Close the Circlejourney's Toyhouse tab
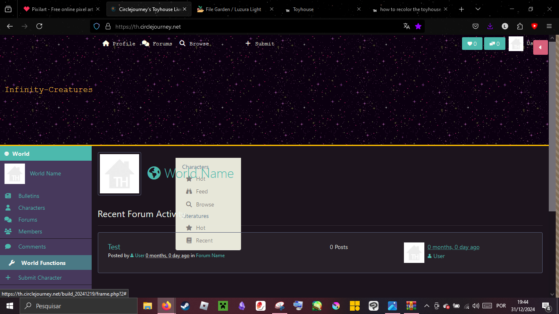 click(x=185, y=9)
